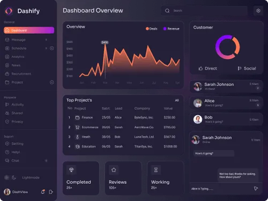This screenshot has width=268, height=201.
Task: Click the Project folder icon
Action: coord(7,83)
